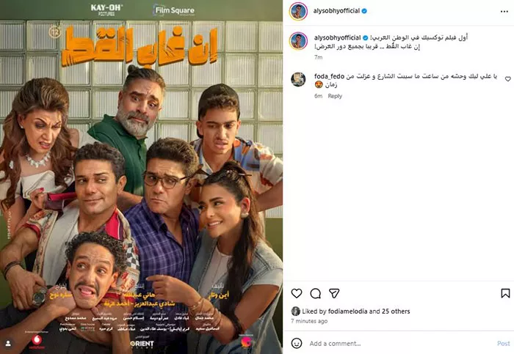The height and width of the screenshot is (354, 514).
Task: Click the tagged people icon on the poster
Action: pyautogui.click(x=8, y=344)
